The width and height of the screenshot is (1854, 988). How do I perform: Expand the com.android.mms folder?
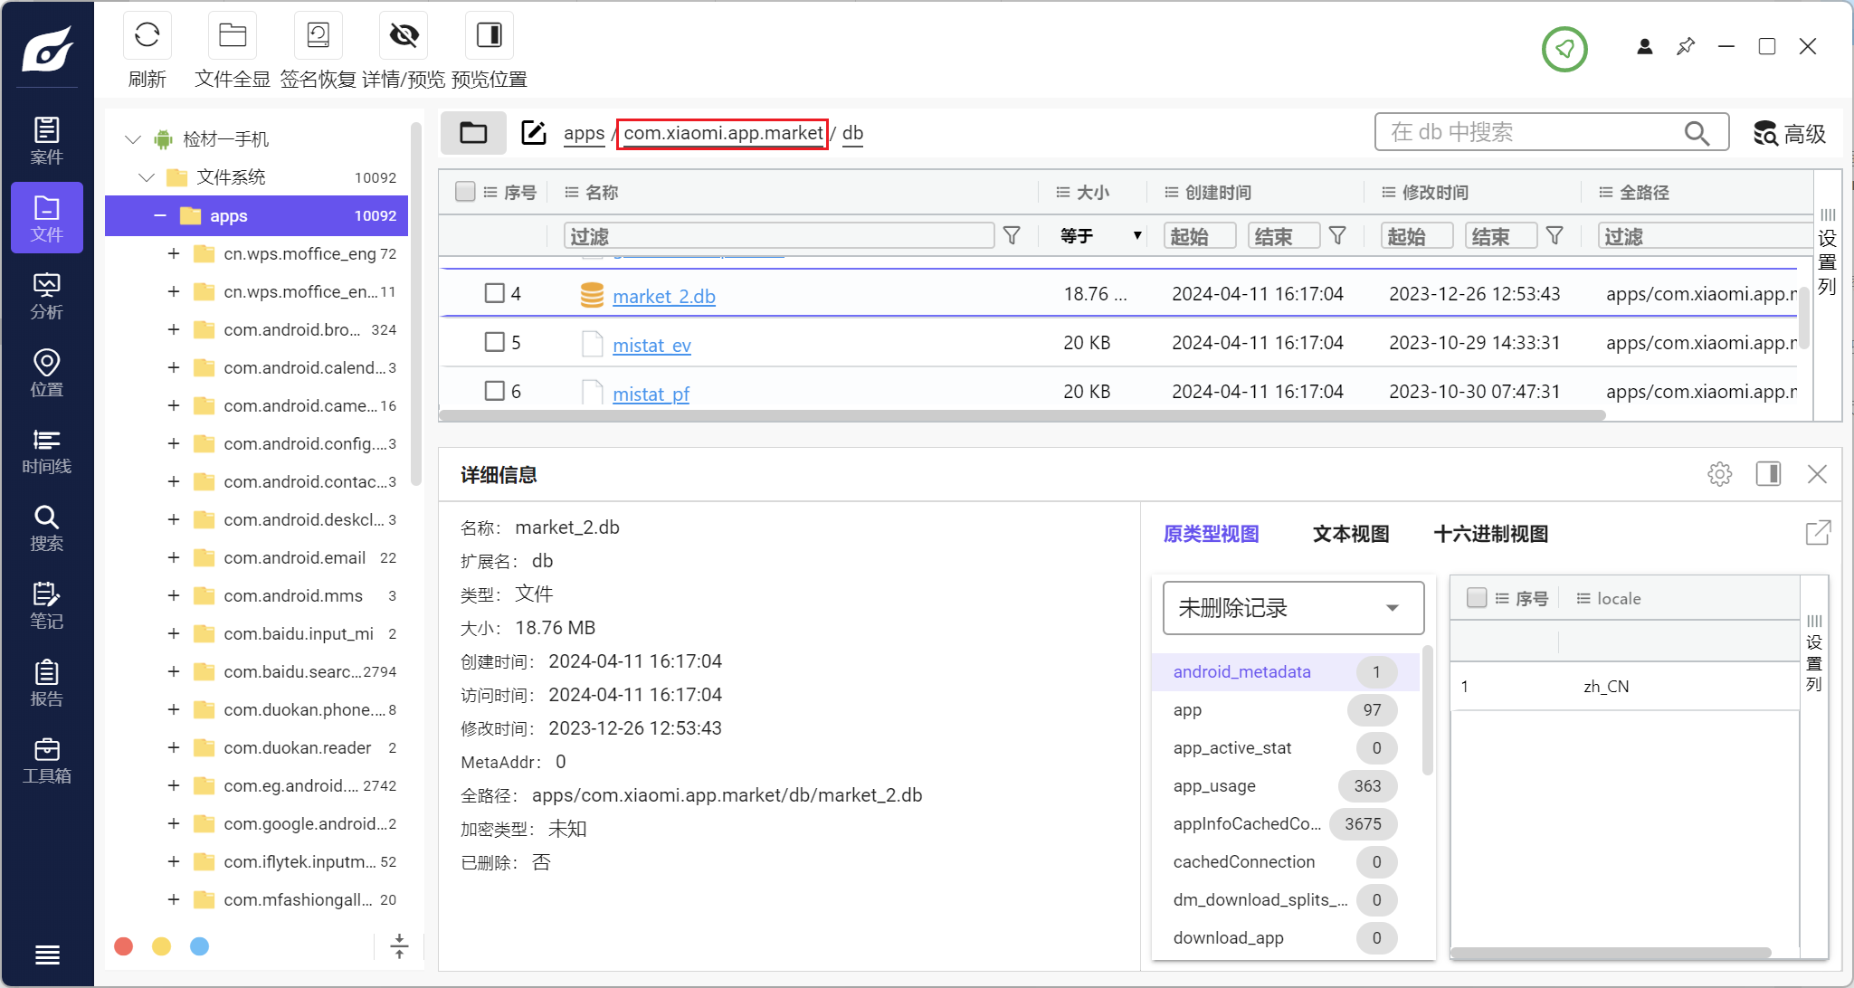[x=174, y=595]
